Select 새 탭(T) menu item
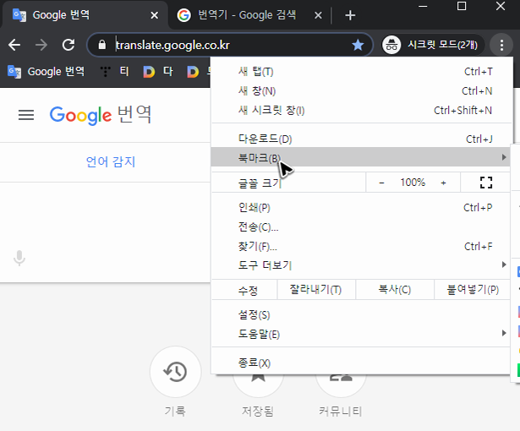This screenshot has width=520, height=431. click(x=361, y=72)
